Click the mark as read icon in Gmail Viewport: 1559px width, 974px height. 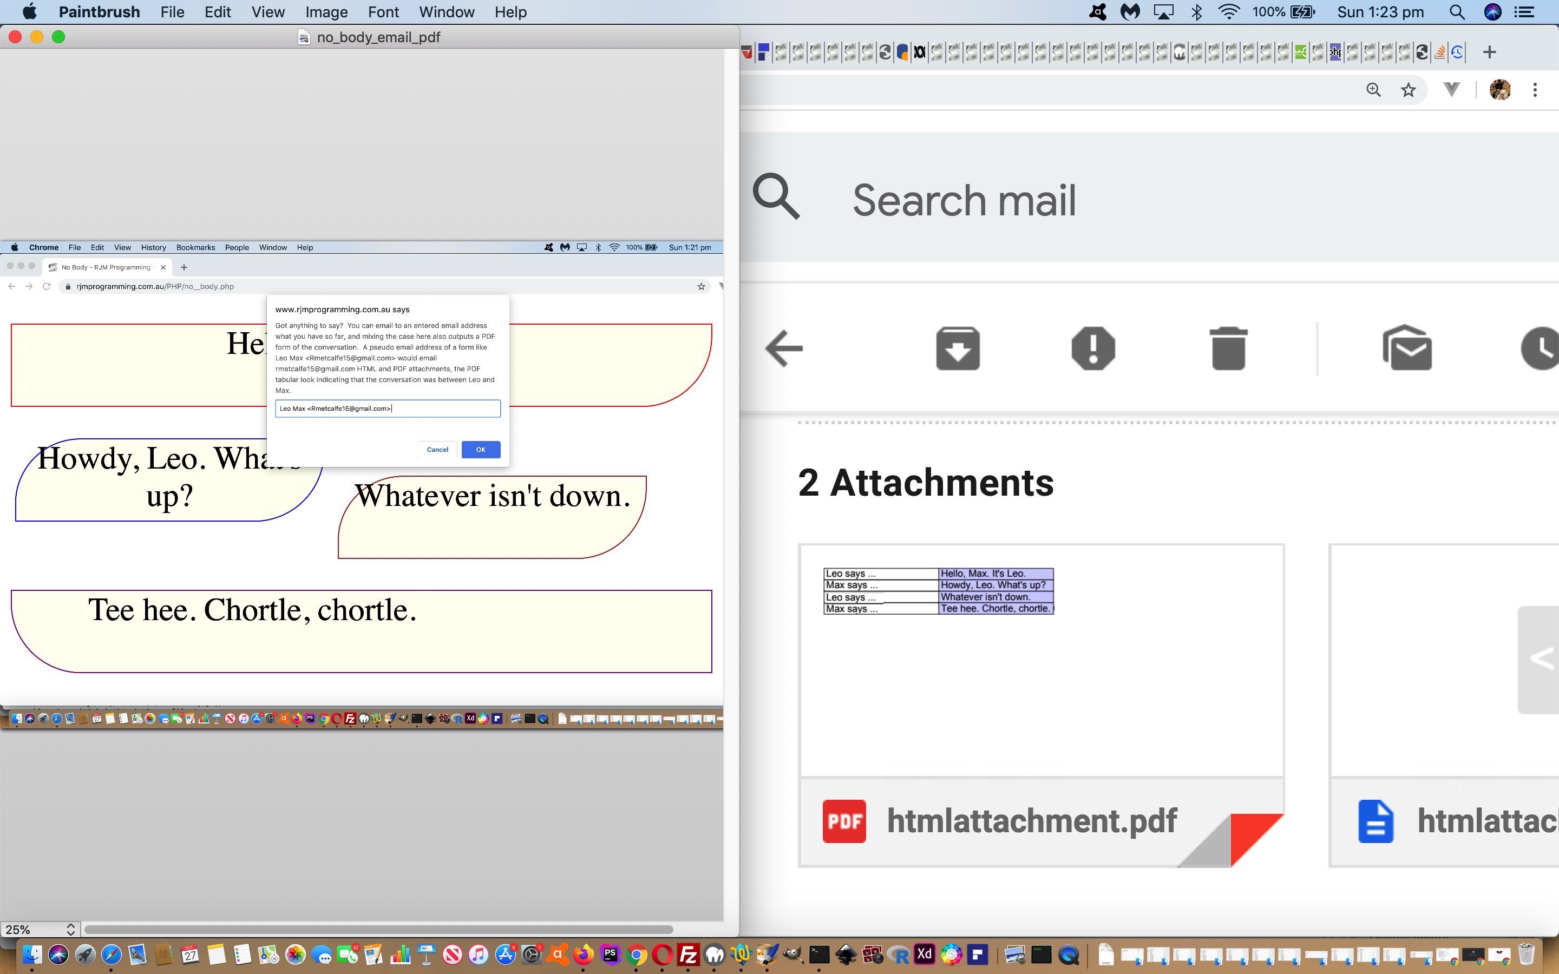(x=1407, y=348)
